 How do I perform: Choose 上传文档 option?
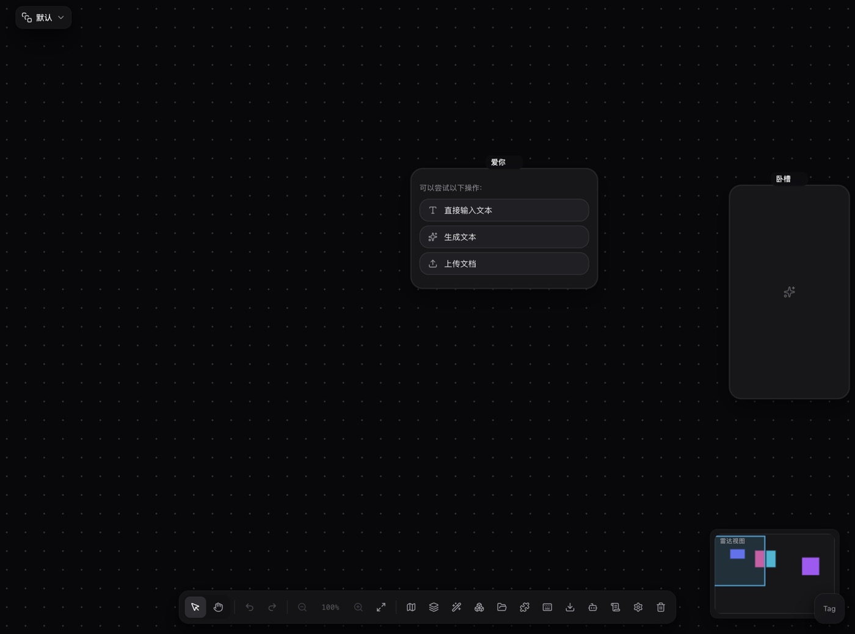click(x=504, y=264)
